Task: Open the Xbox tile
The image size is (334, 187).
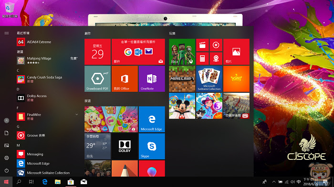Action: click(x=182, y=52)
